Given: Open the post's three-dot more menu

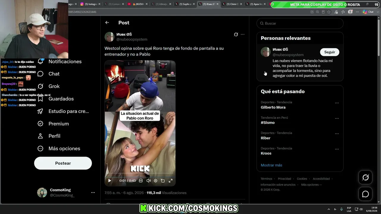Looking at the screenshot, I should coord(243,34).
